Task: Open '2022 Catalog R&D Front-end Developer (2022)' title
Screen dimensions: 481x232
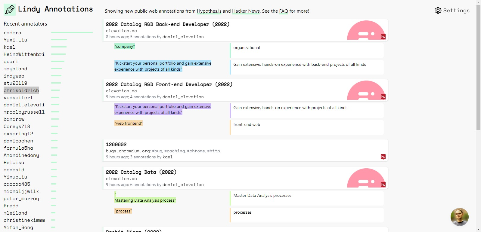Action: (169, 84)
